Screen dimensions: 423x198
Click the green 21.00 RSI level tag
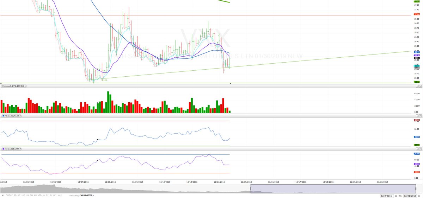[x=417, y=145]
